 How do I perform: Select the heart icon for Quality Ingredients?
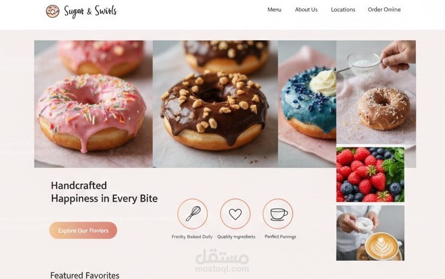click(x=236, y=213)
